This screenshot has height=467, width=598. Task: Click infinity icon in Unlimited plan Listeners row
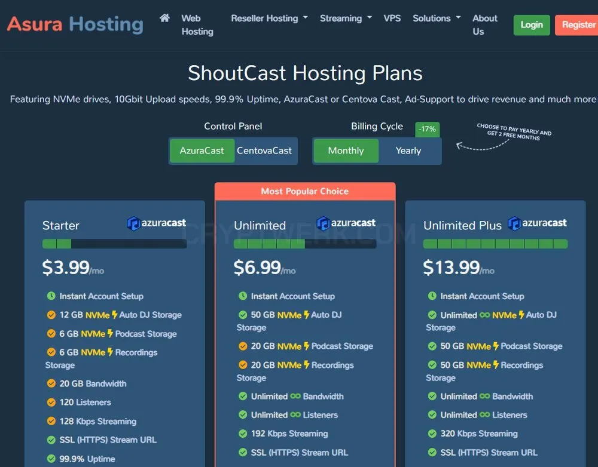click(295, 415)
